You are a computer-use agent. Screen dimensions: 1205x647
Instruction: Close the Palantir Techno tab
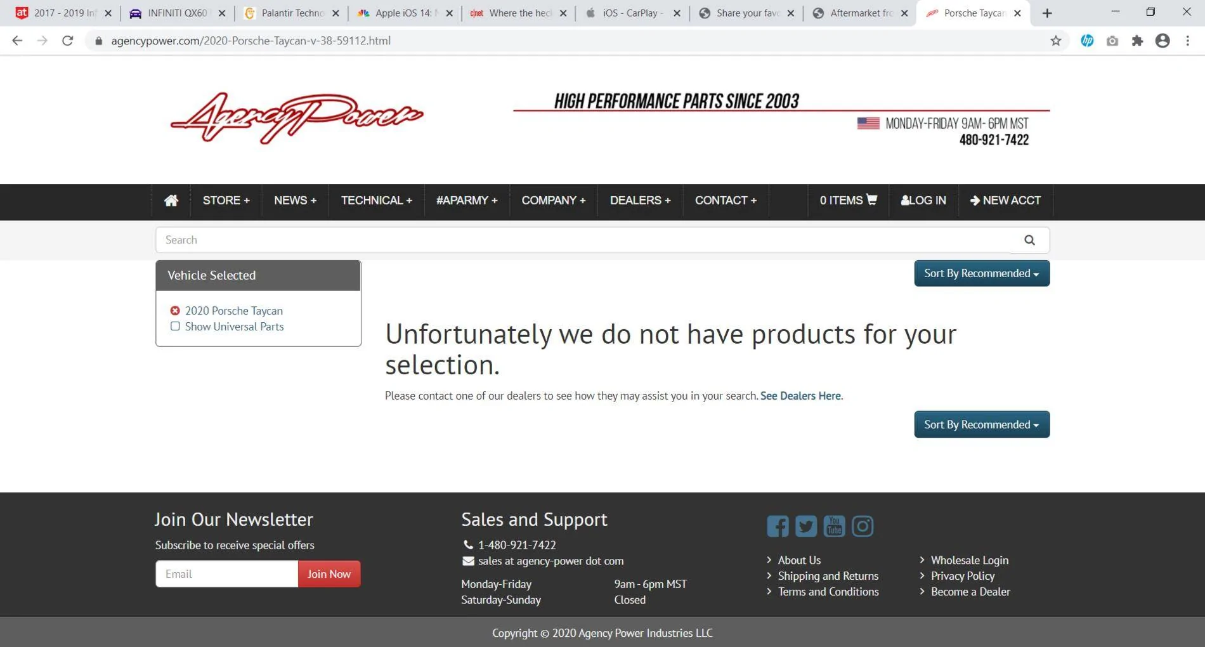click(335, 13)
